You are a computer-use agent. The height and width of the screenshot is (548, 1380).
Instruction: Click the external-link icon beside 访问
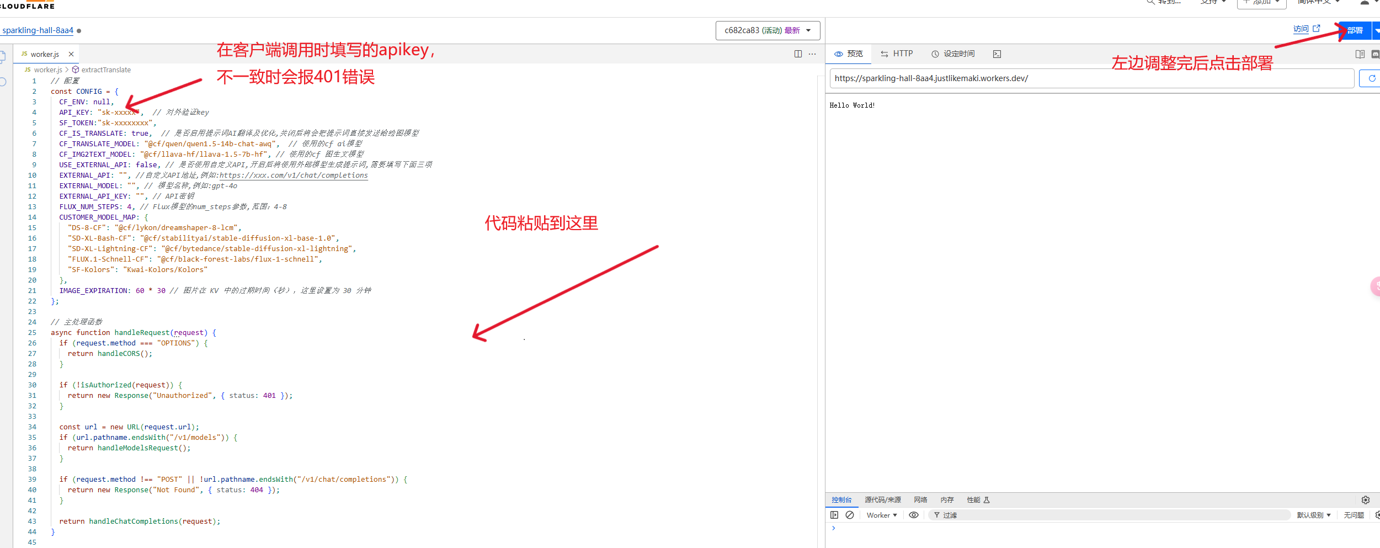pyautogui.click(x=1316, y=28)
